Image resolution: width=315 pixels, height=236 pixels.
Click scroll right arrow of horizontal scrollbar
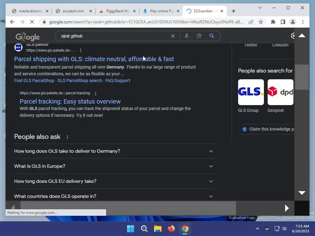coord(287,208)
